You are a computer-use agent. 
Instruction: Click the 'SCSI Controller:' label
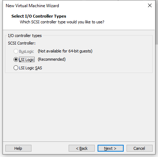point(22,43)
